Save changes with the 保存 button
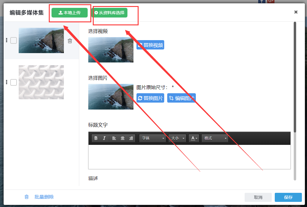 tap(288, 197)
